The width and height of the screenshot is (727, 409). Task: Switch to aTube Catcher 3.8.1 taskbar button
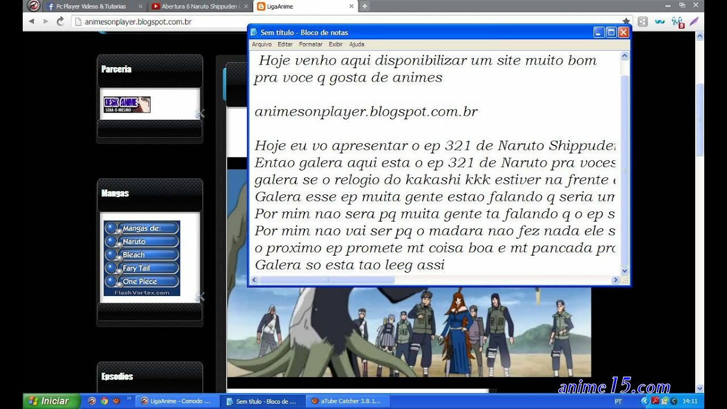[x=348, y=401]
